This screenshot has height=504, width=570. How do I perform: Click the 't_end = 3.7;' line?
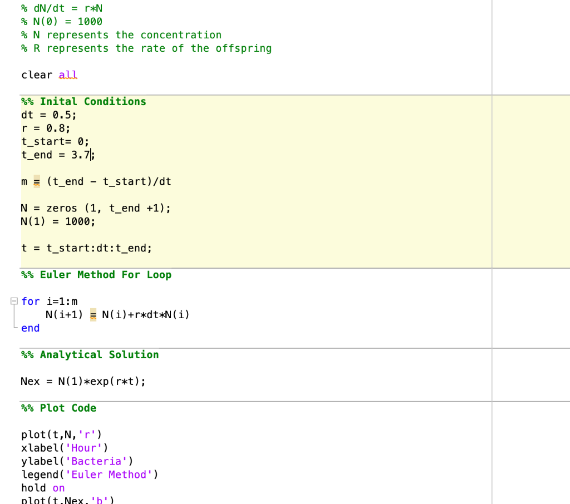pyautogui.click(x=58, y=155)
